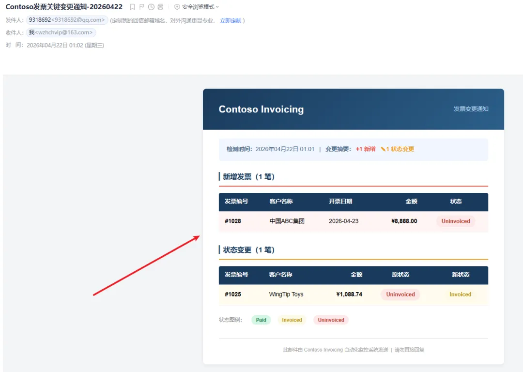Screen dimensions: 523x372
Task: Click the 原状态 column header
Action: click(x=400, y=275)
